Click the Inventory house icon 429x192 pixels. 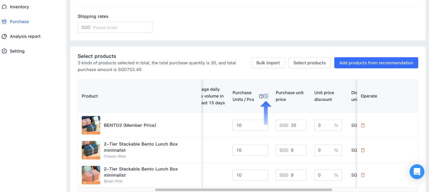[x=4, y=7]
